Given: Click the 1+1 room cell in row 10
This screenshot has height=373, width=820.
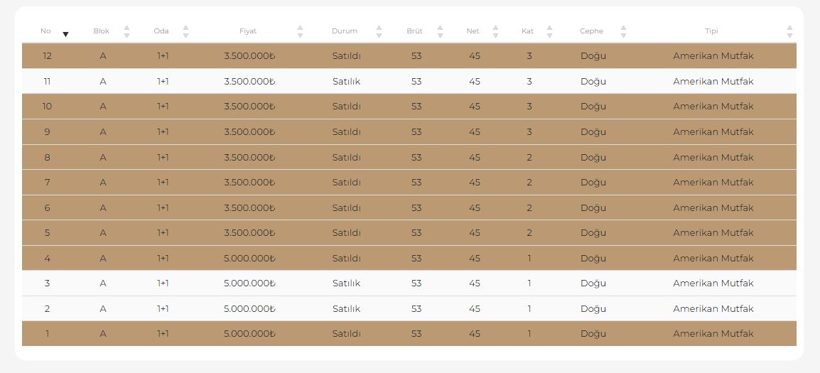Looking at the screenshot, I should [x=163, y=107].
